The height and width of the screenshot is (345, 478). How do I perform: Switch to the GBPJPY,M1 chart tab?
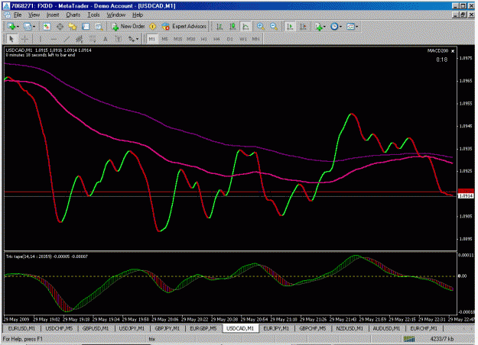[x=167, y=328]
